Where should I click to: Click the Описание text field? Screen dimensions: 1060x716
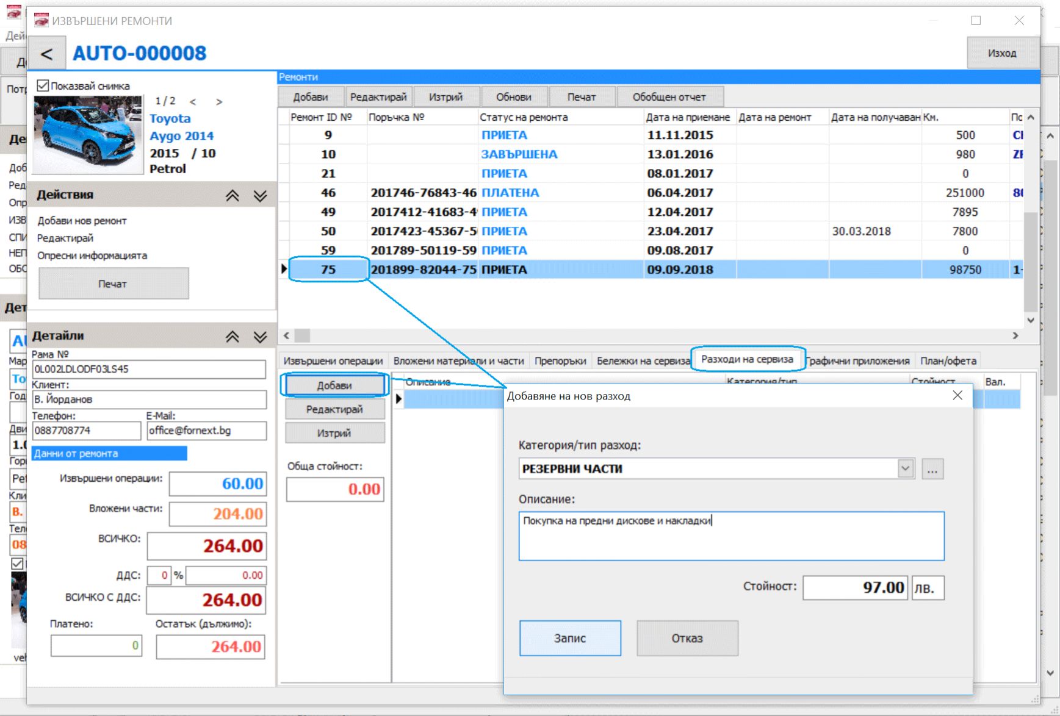tap(731, 536)
